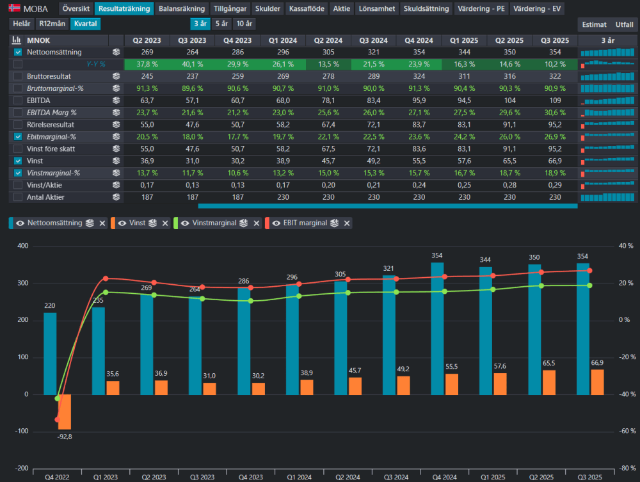Screen dimensions: 640x482
Task: Remove Nettoomsättning series from the chart
Action: 102,223
